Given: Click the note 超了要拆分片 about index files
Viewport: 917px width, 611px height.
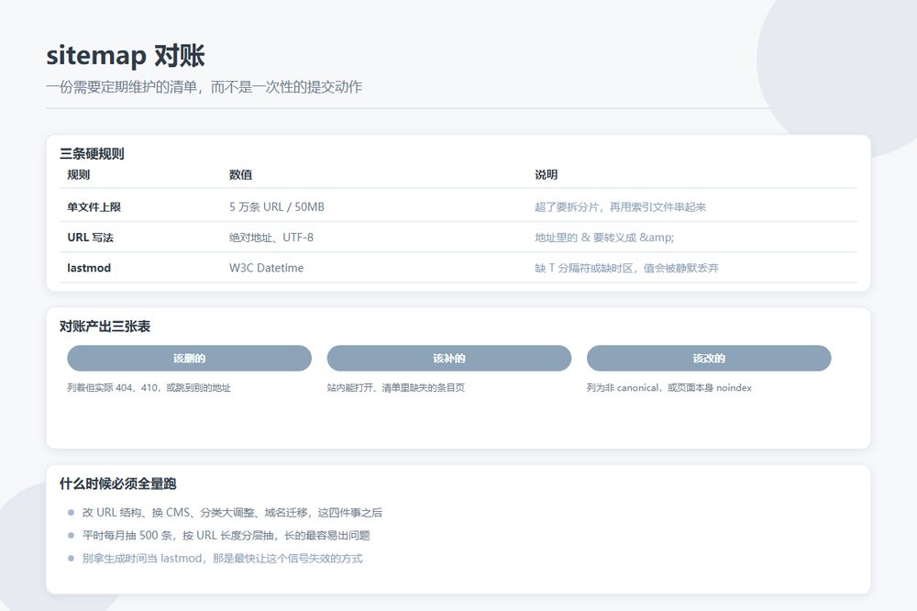Looking at the screenshot, I should [x=620, y=206].
